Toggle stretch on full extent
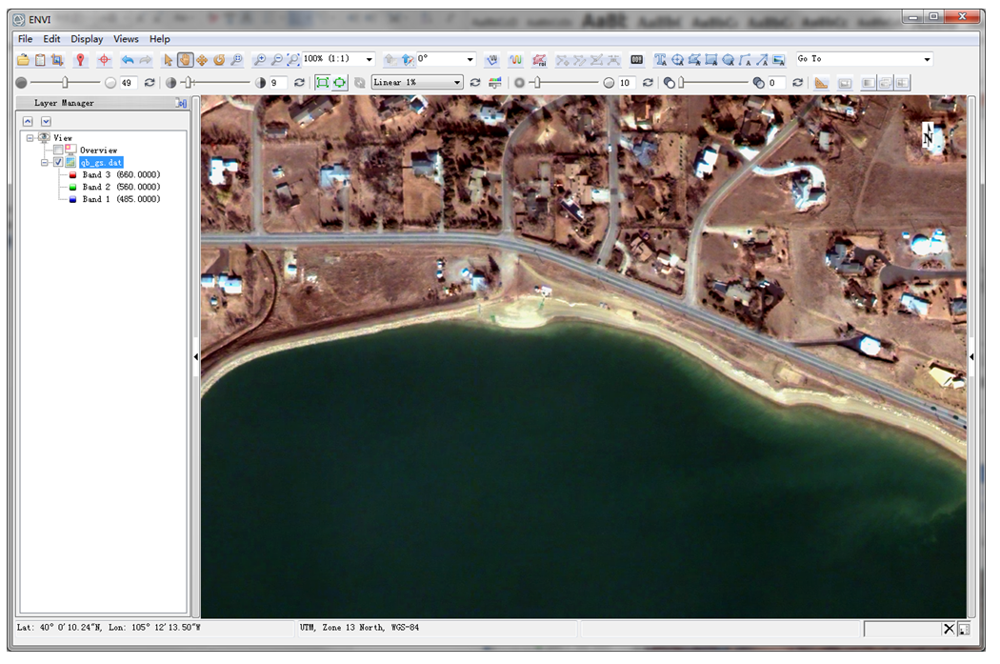Image resolution: width=1000 pixels, height=664 pixels. coord(323,83)
